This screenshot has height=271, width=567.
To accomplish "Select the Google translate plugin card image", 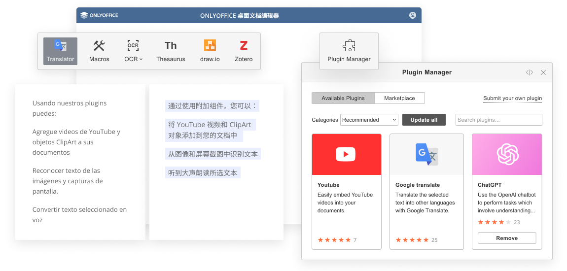I will tap(426, 154).
